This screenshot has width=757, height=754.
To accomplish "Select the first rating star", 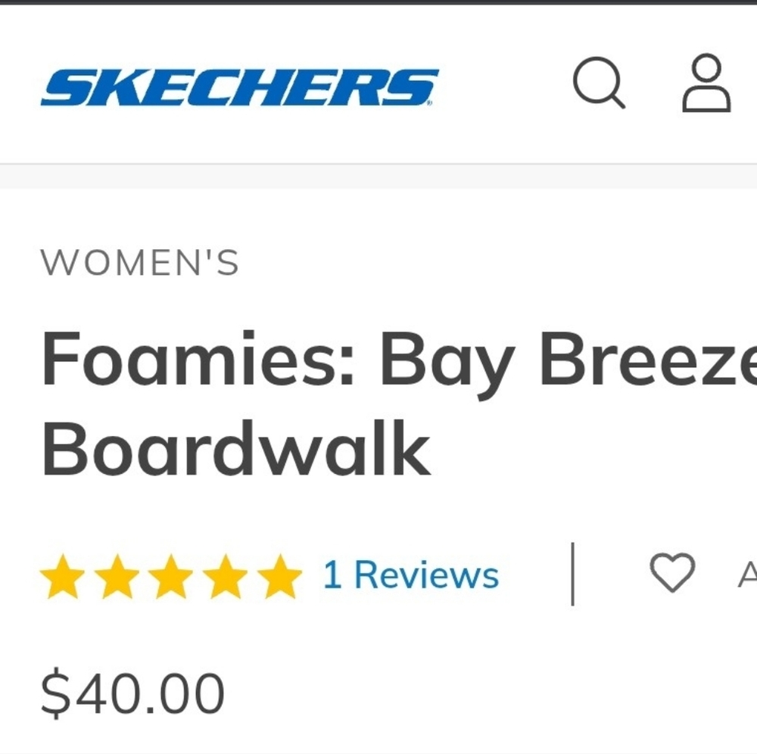I will point(62,576).
